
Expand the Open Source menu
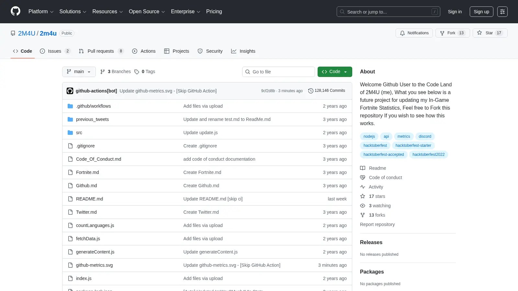pos(147,12)
